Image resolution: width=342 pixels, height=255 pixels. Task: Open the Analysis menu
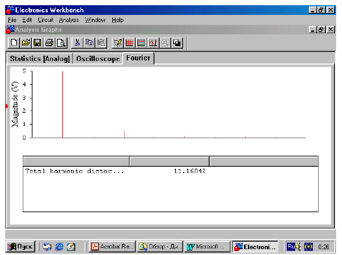pyautogui.click(x=69, y=20)
